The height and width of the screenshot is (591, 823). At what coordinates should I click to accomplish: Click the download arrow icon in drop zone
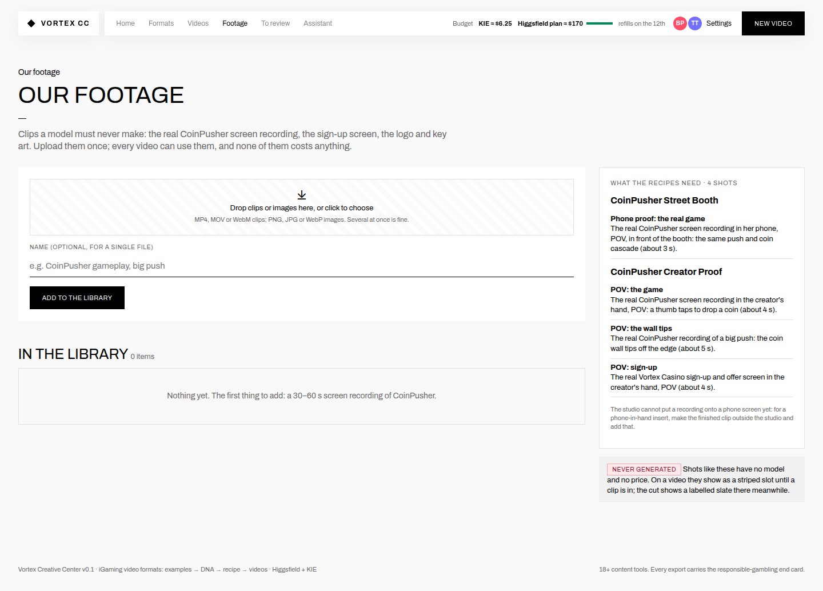(x=302, y=195)
